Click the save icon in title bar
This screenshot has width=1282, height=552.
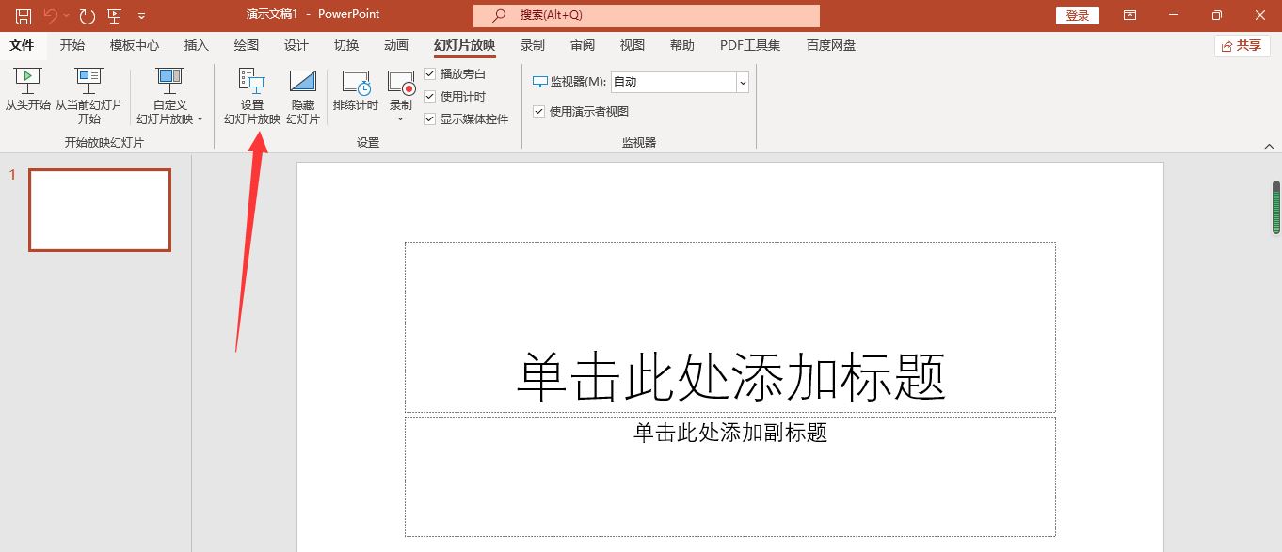coord(24,16)
